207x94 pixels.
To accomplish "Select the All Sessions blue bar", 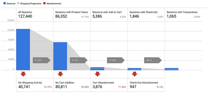I will click(x=23, y=49).
